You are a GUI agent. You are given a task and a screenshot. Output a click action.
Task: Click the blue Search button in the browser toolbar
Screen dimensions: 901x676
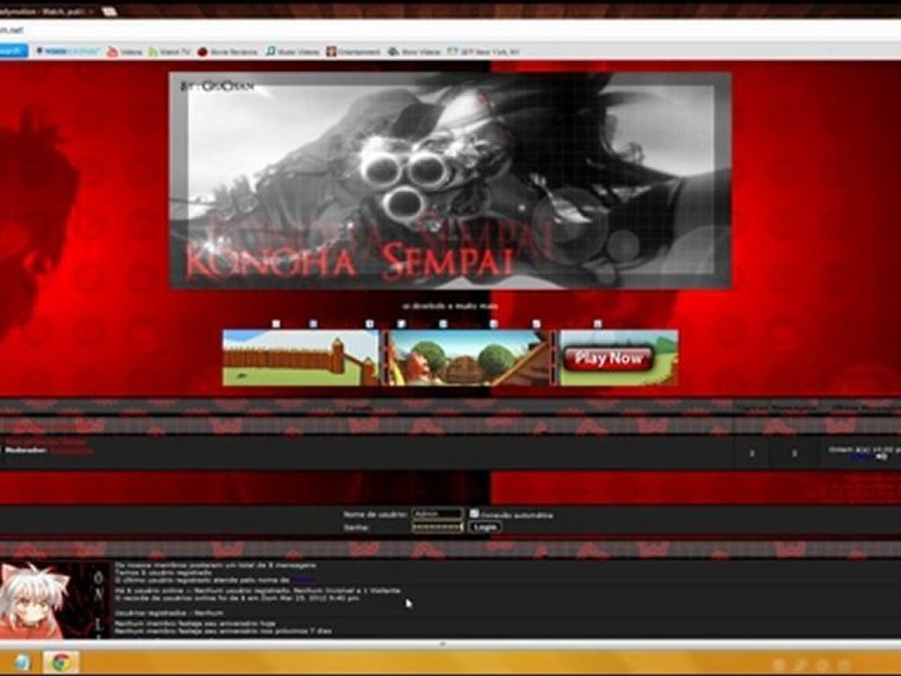click(x=12, y=51)
